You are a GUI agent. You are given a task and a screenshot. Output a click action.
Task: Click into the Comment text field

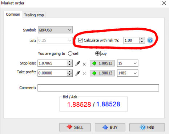click(98, 88)
